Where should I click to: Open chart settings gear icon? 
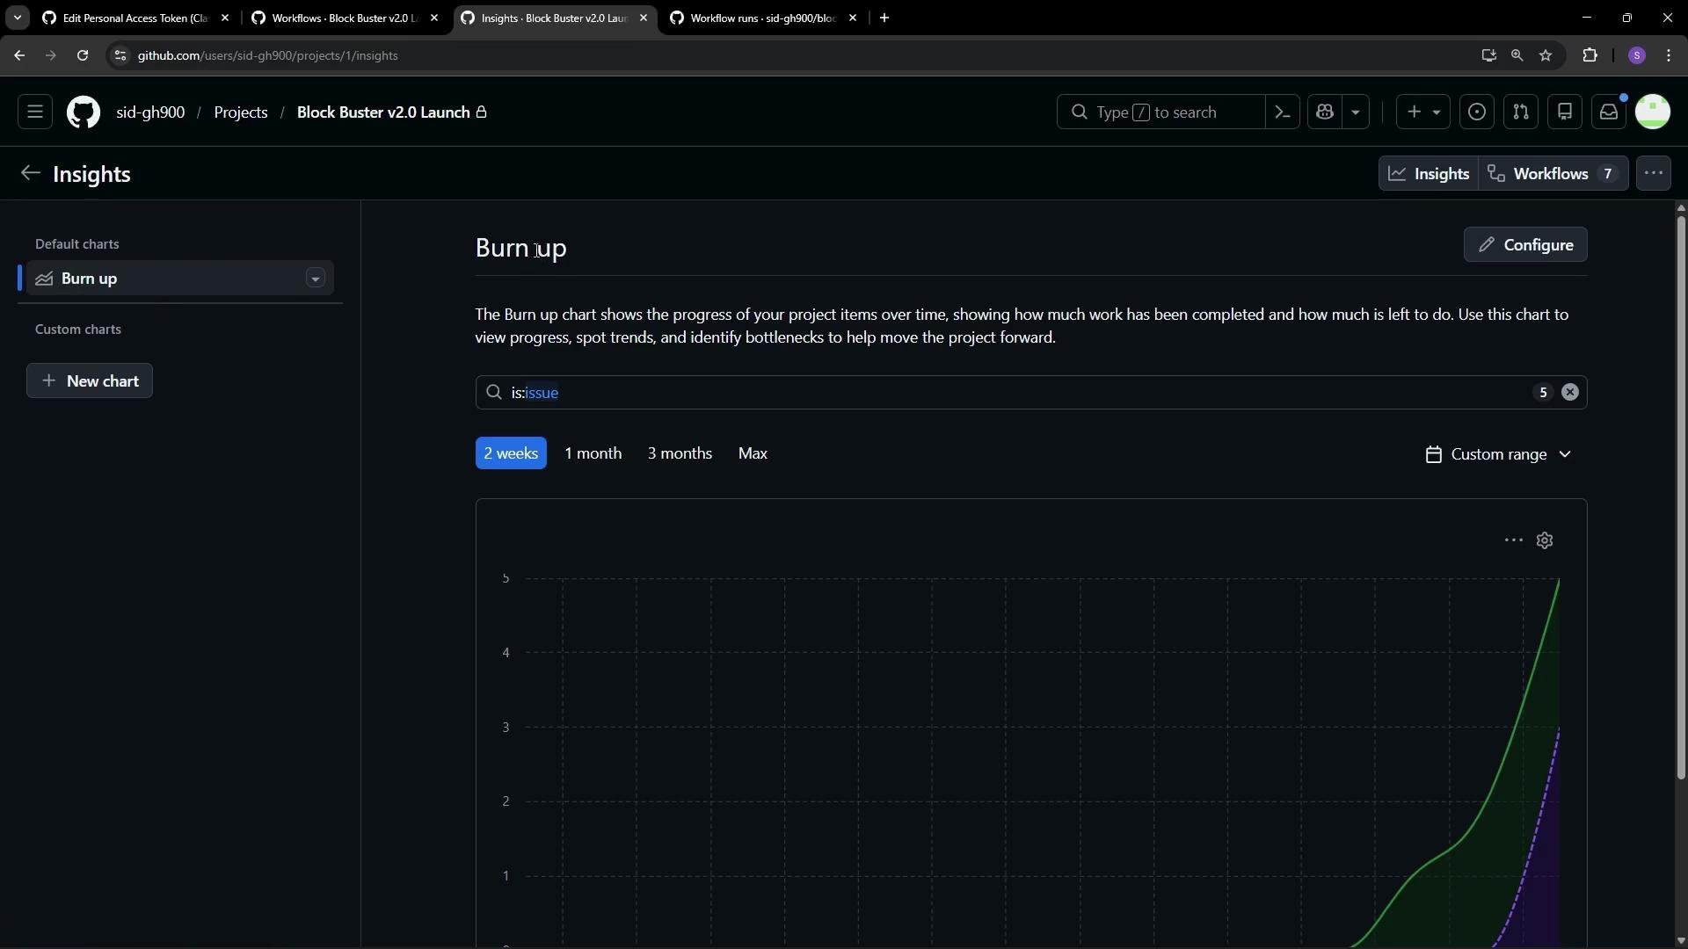click(1545, 540)
